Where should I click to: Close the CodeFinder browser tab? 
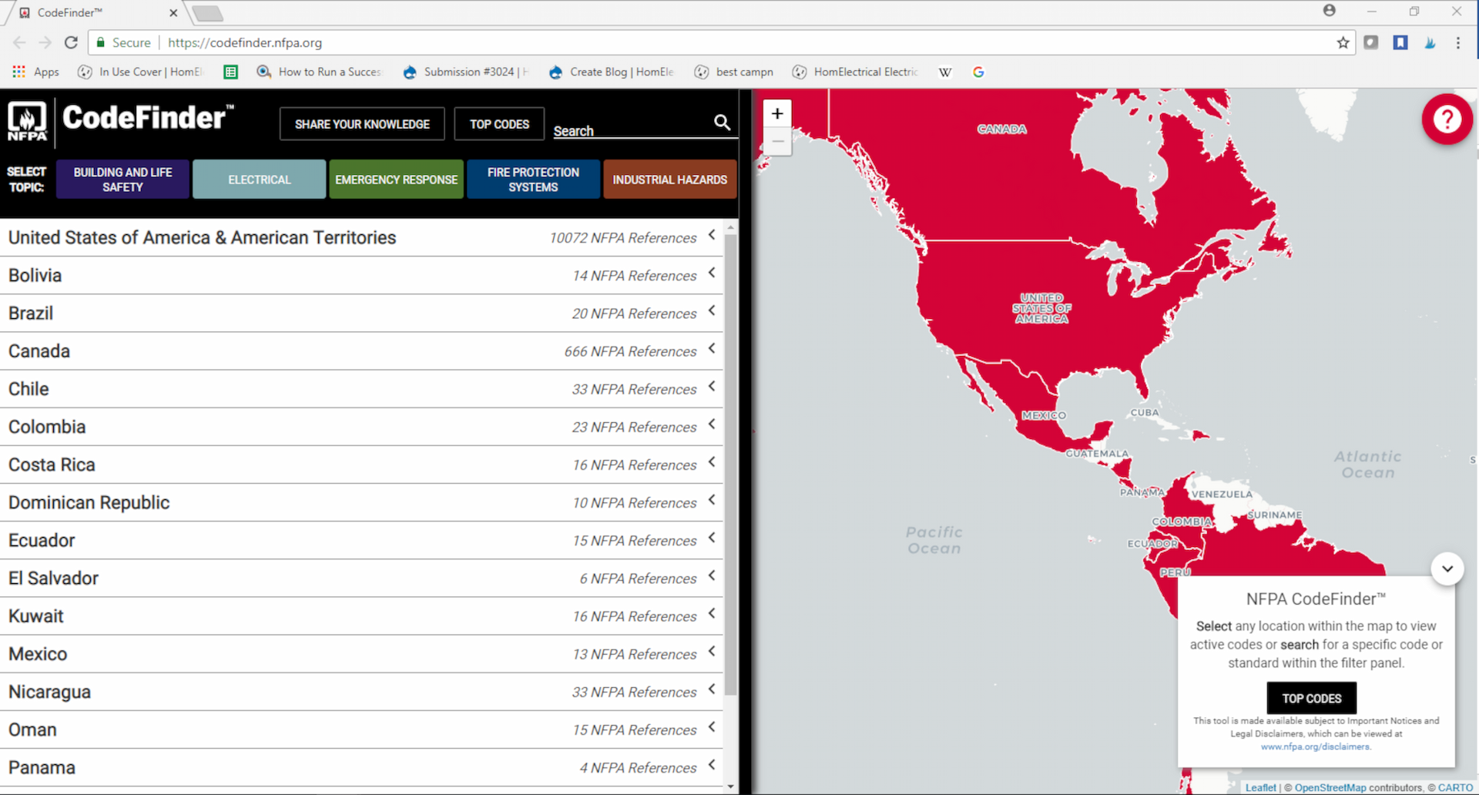[x=173, y=13]
